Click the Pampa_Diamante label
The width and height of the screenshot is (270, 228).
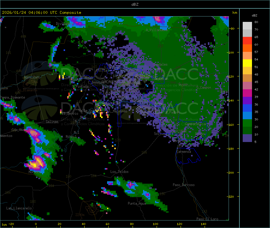pyautogui.click(x=13, y=97)
